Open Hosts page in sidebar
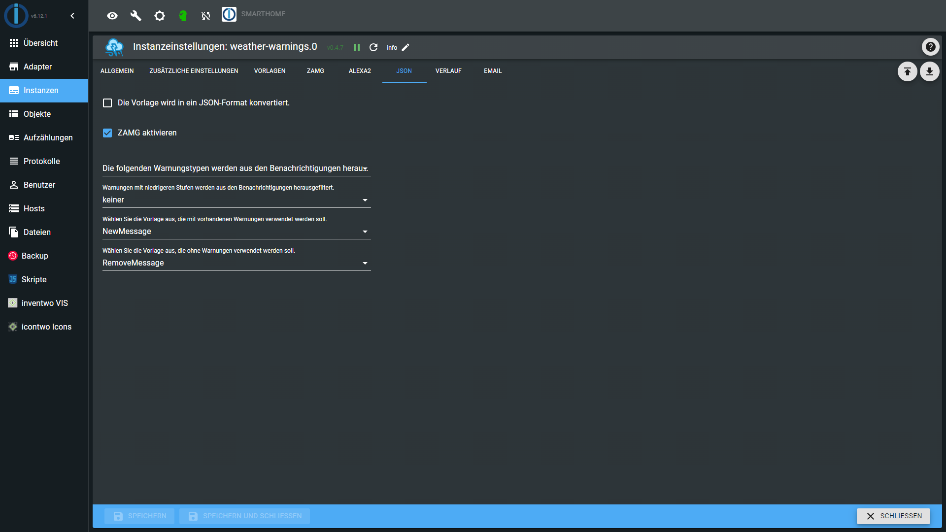The height and width of the screenshot is (532, 946). click(x=44, y=208)
